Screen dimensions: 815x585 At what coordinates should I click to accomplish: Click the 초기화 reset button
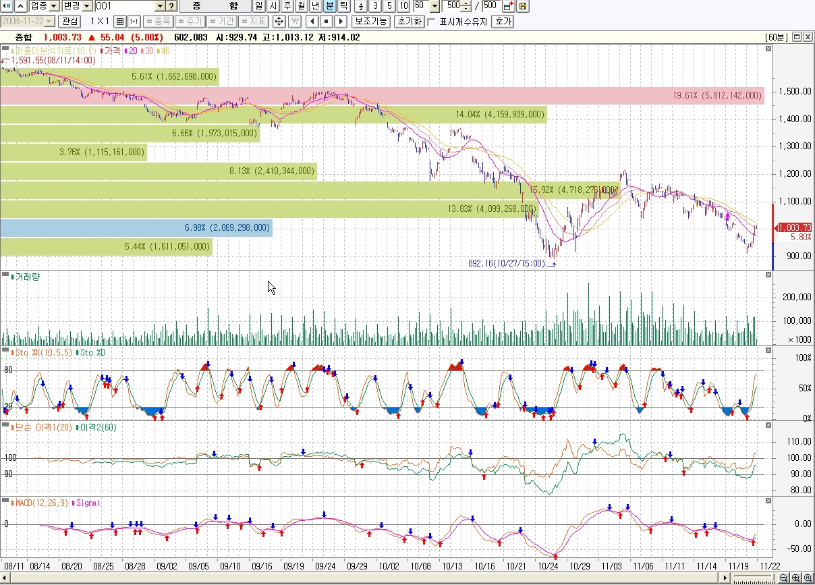(x=409, y=21)
